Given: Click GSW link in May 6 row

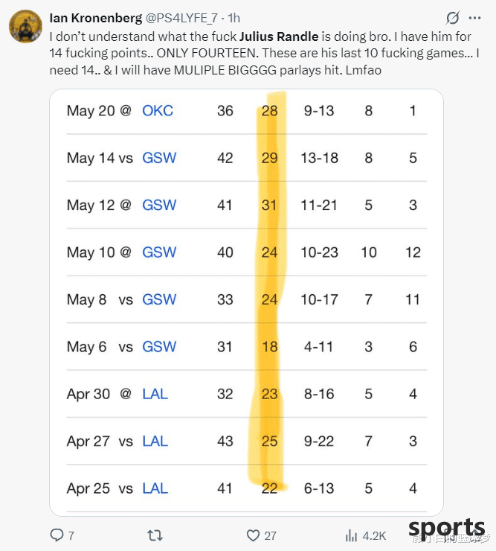Looking at the screenshot, I should tap(159, 347).
